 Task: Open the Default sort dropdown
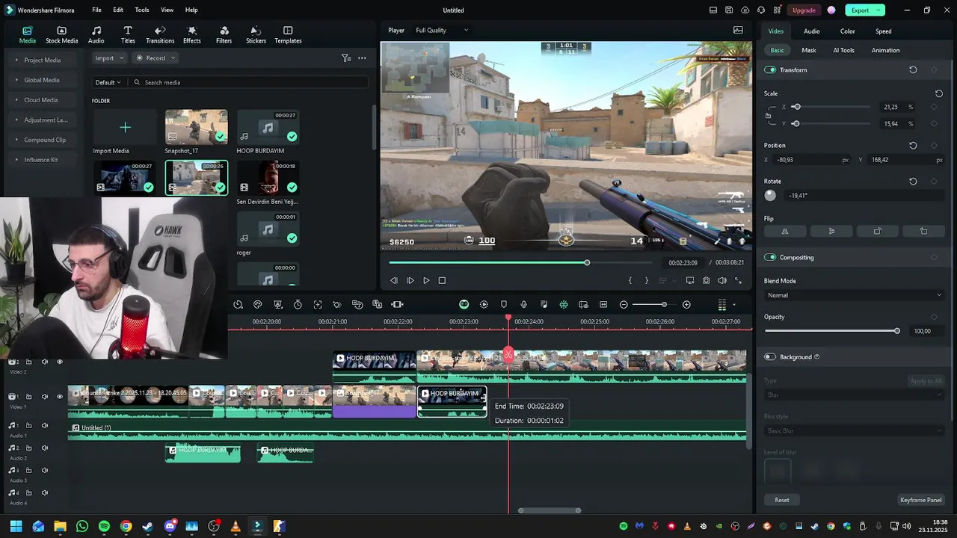tap(108, 82)
